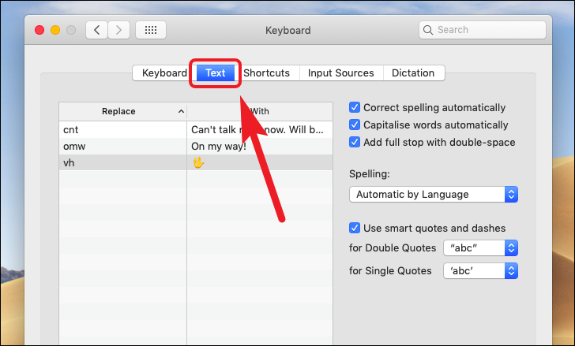Select the cnt replacement entry
The image size is (575, 346).
click(196, 129)
